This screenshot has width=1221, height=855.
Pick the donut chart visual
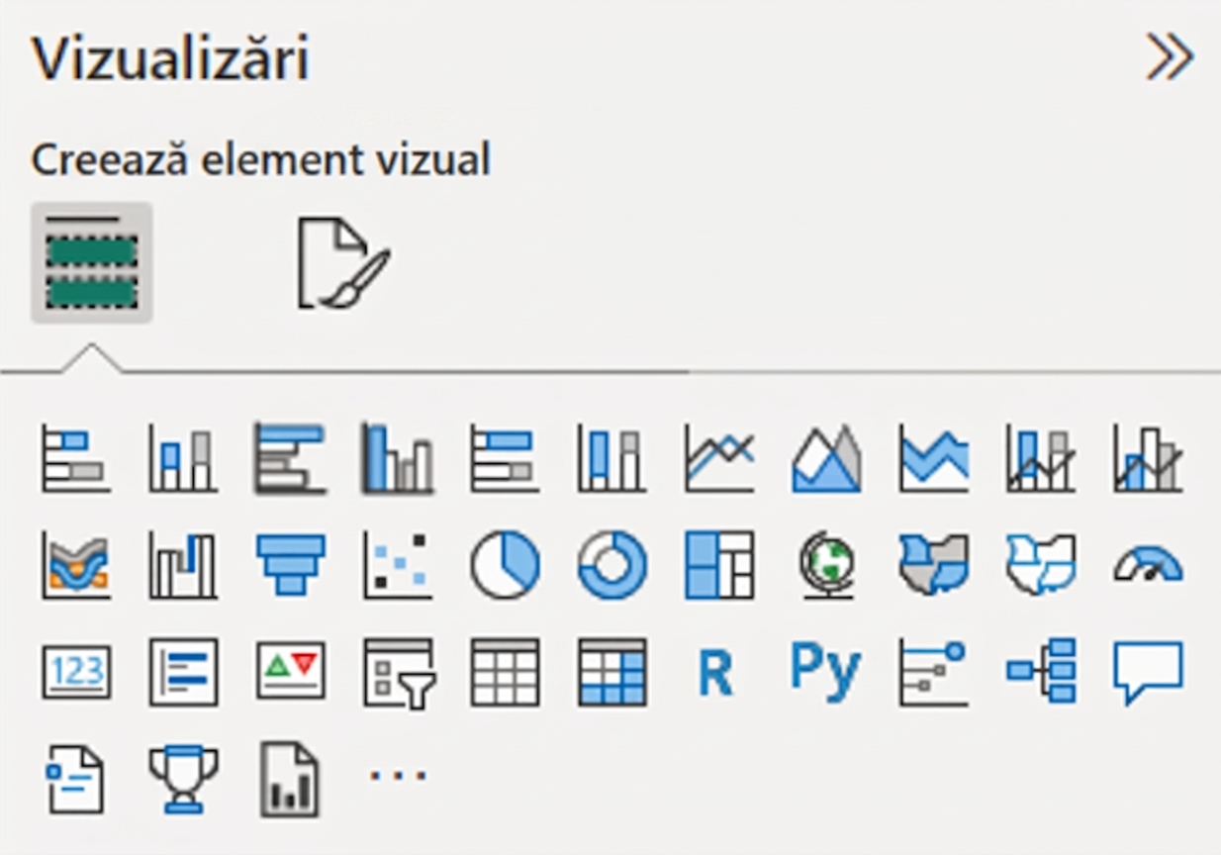click(x=611, y=565)
